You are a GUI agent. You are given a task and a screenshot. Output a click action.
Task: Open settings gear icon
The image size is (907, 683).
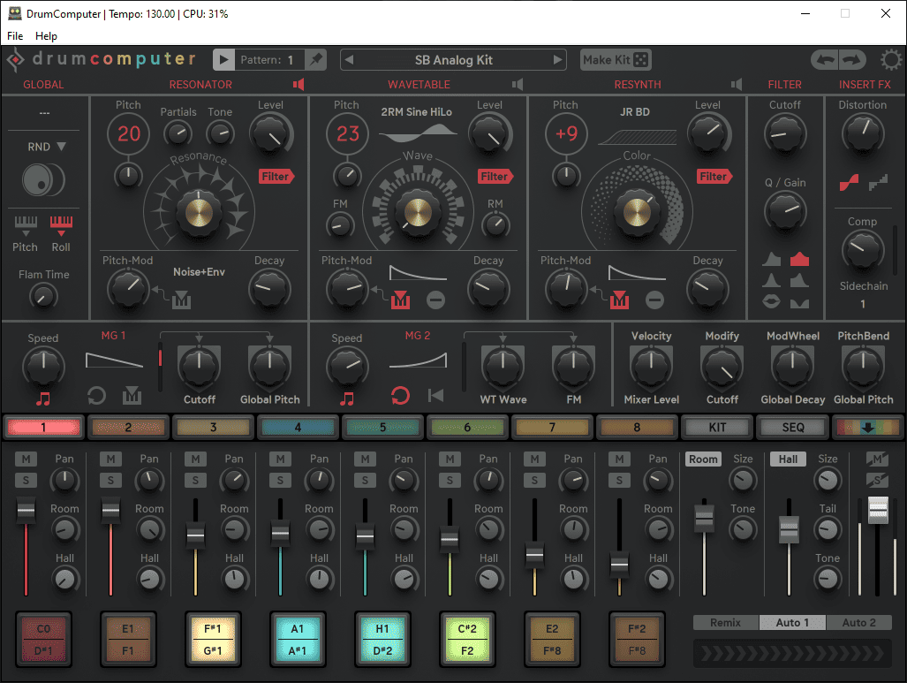891,59
